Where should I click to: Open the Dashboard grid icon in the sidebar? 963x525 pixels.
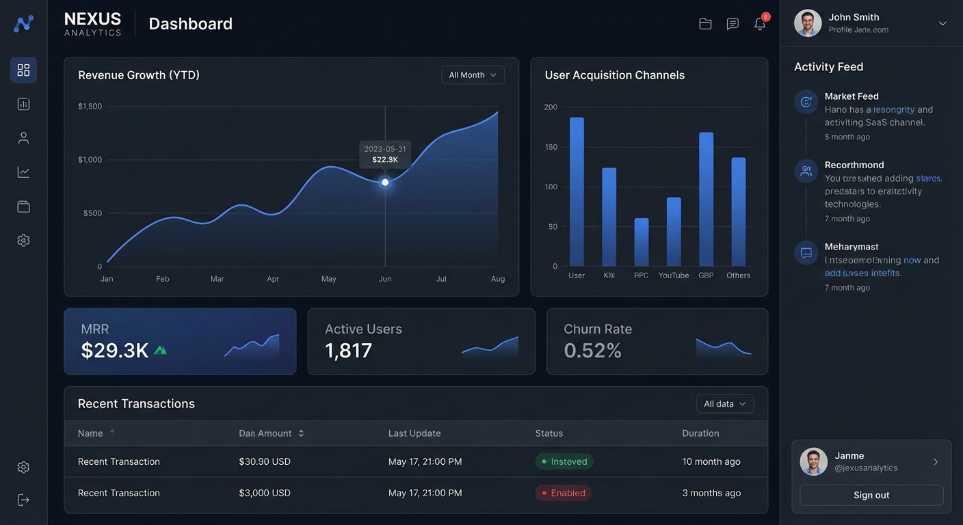tap(23, 69)
